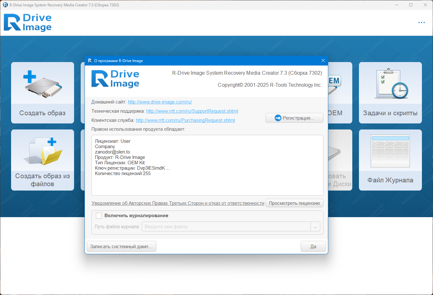This screenshot has width=433, height=295.
Task: Minimize the R-Drive Image main window
Action: (397, 5)
